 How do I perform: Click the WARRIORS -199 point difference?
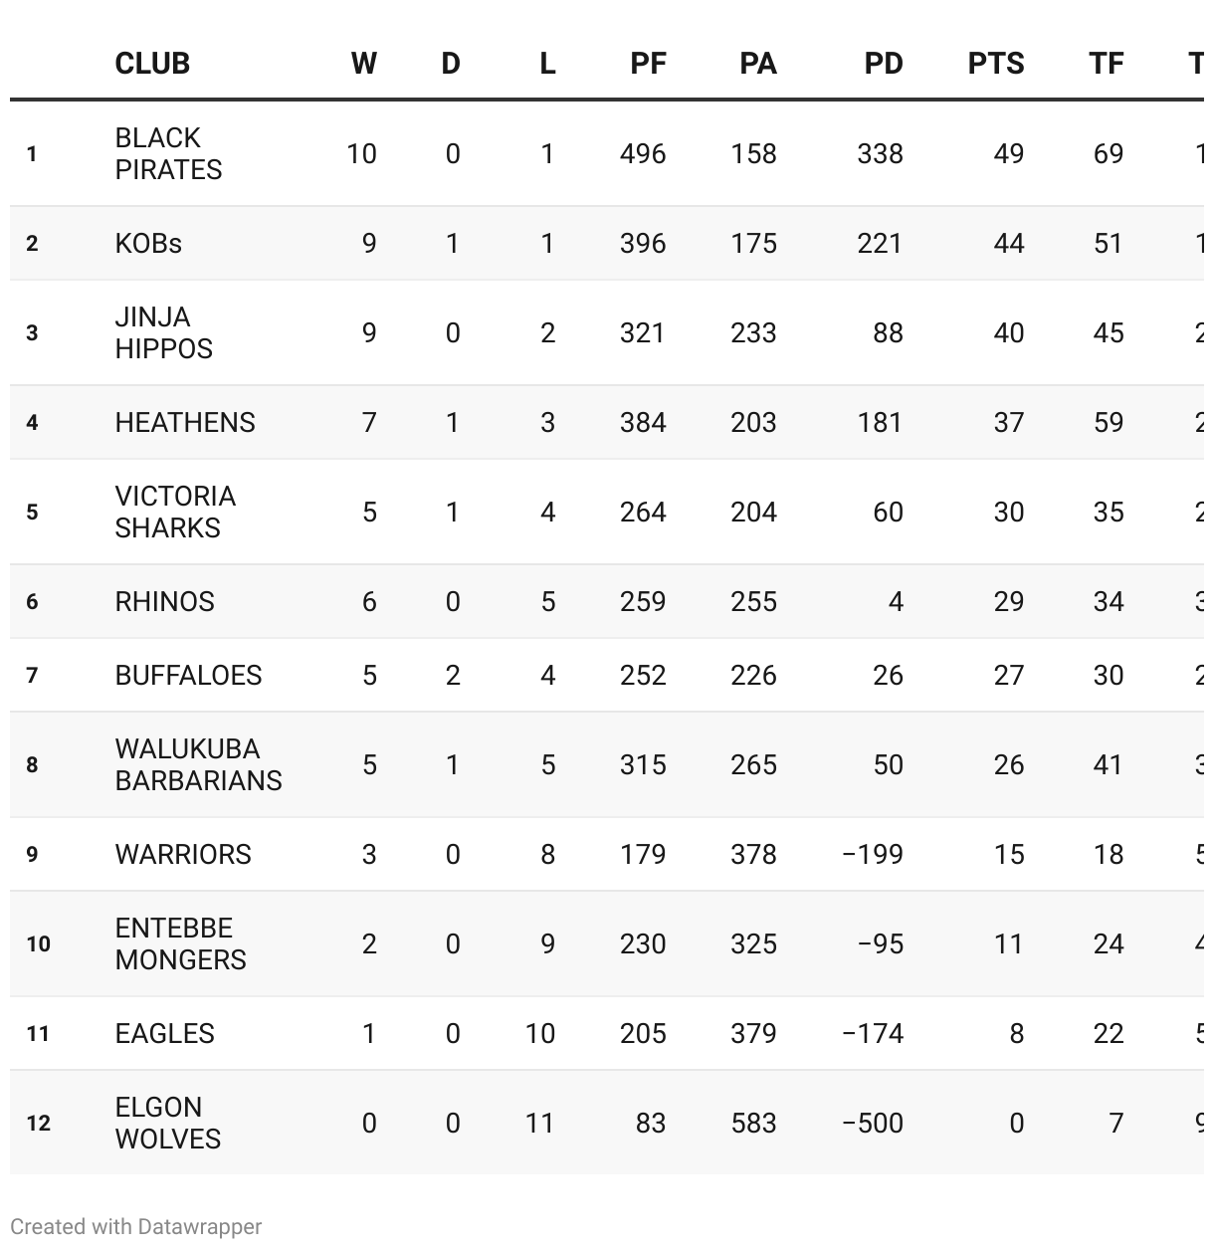pyautogui.click(x=873, y=854)
